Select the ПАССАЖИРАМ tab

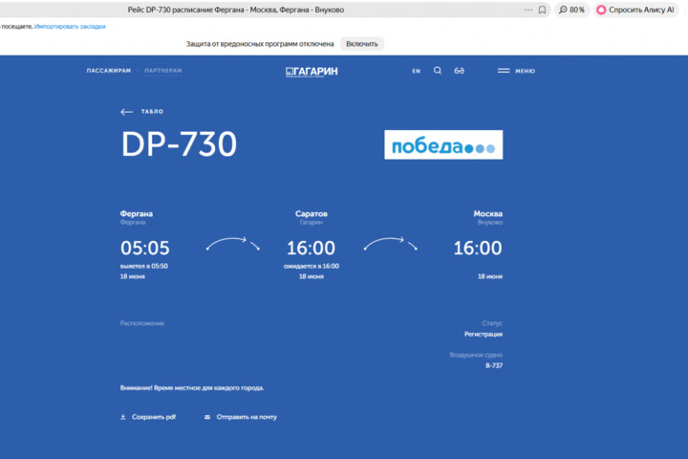(109, 71)
